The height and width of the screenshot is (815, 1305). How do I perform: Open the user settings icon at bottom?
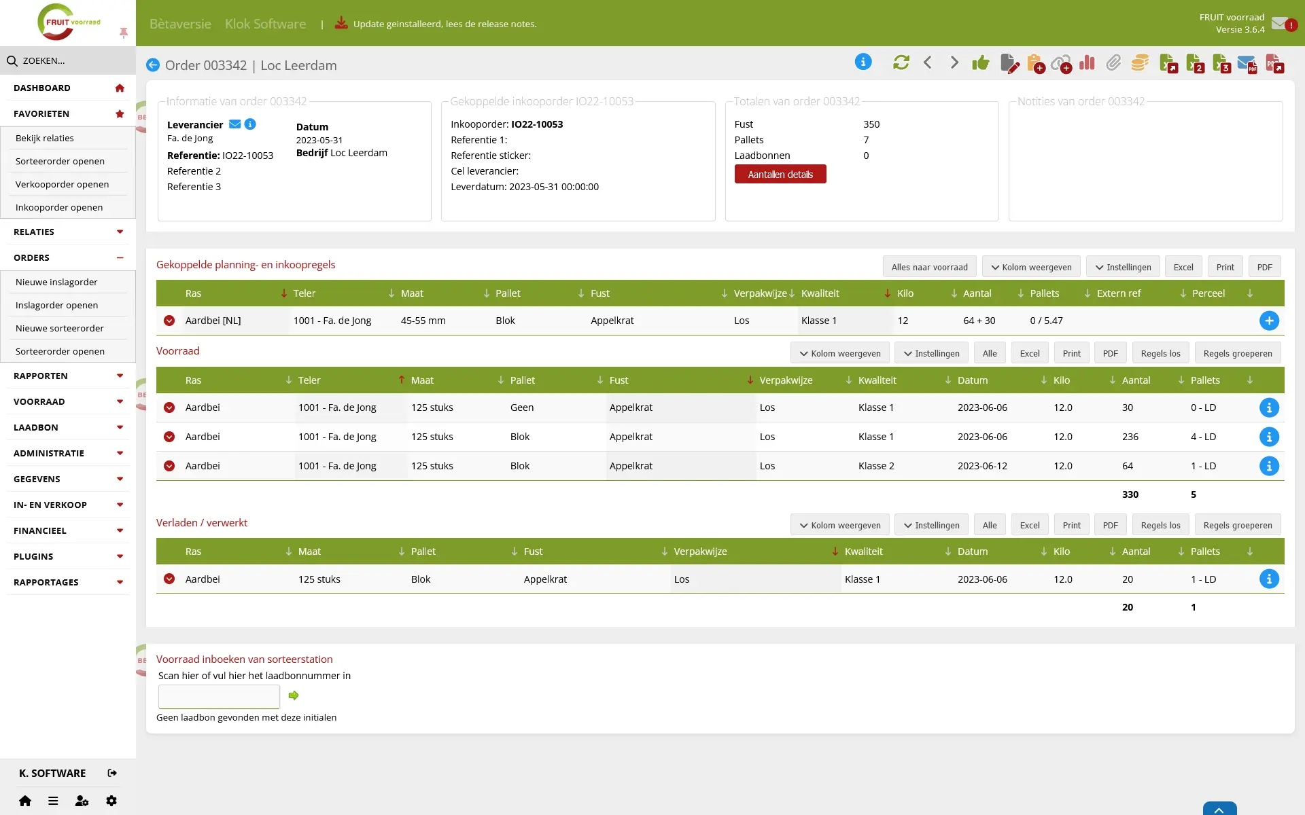coord(82,801)
